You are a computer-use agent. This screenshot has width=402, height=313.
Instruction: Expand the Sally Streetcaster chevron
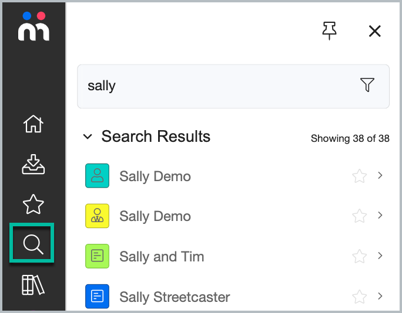click(380, 296)
